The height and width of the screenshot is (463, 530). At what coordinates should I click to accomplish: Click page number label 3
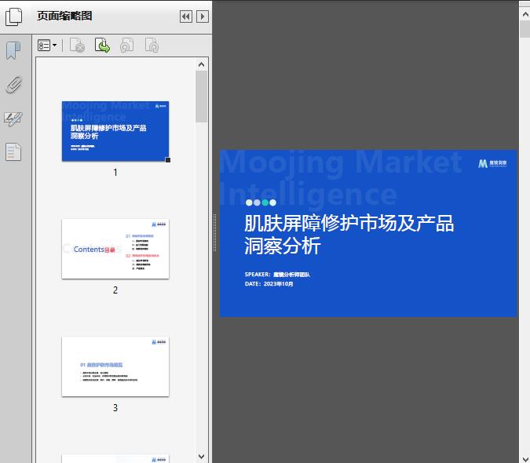click(115, 408)
